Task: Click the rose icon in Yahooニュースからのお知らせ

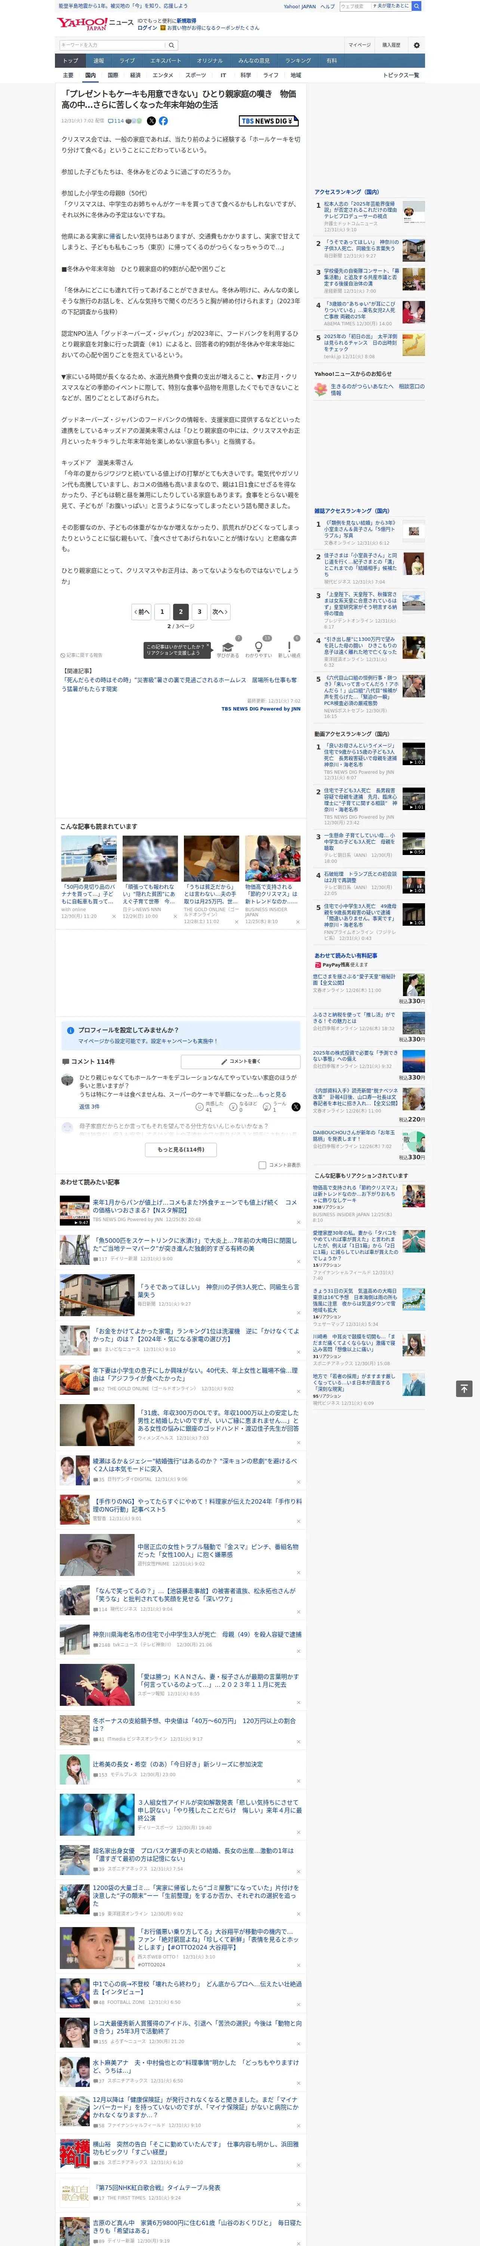Action: [x=321, y=389]
